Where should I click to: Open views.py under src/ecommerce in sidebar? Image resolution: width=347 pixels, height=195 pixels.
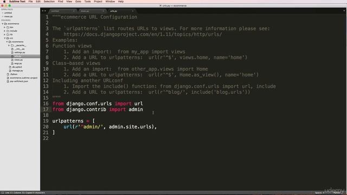(x=18, y=60)
